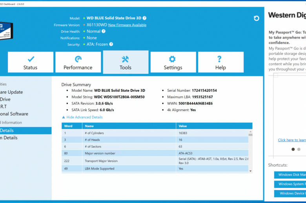The image size is (306, 203).
Task: Click the value ATA-ACS3
Action: tap(186, 153)
